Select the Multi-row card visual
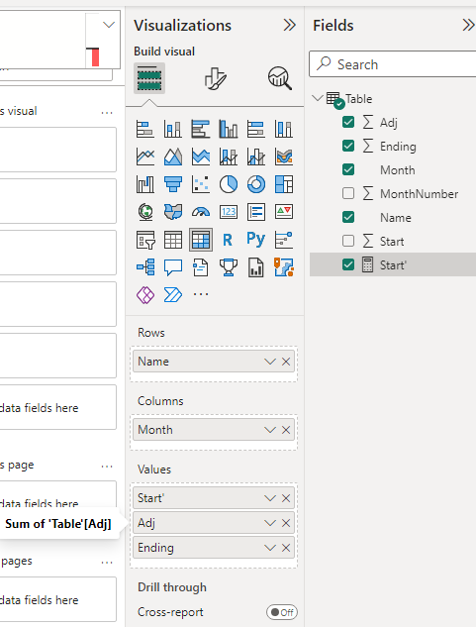 pos(255,212)
